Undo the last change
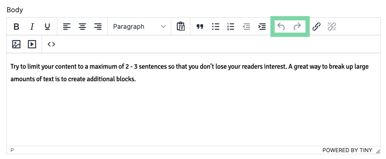The height and width of the screenshot is (159, 386). pos(281,27)
